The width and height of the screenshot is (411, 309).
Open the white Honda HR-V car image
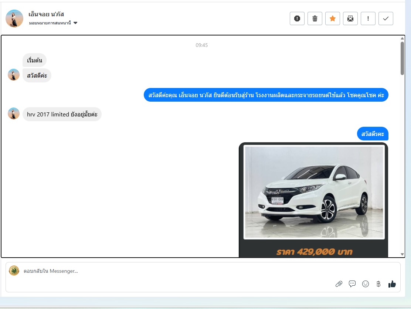click(x=314, y=192)
